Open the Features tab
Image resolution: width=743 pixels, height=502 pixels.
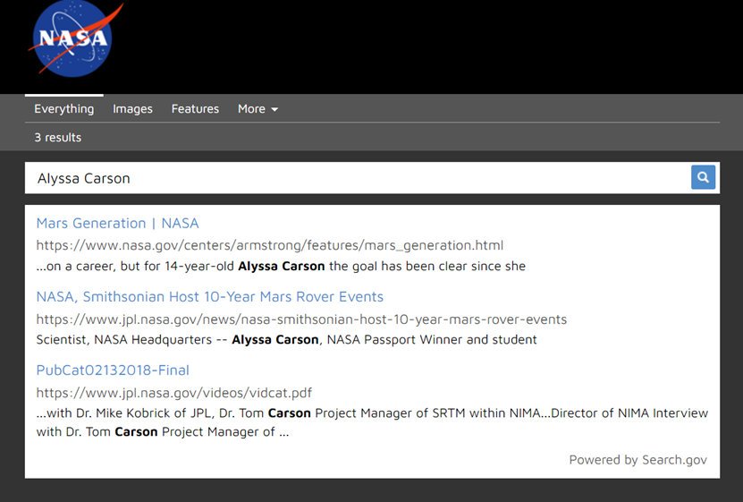pos(195,109)
